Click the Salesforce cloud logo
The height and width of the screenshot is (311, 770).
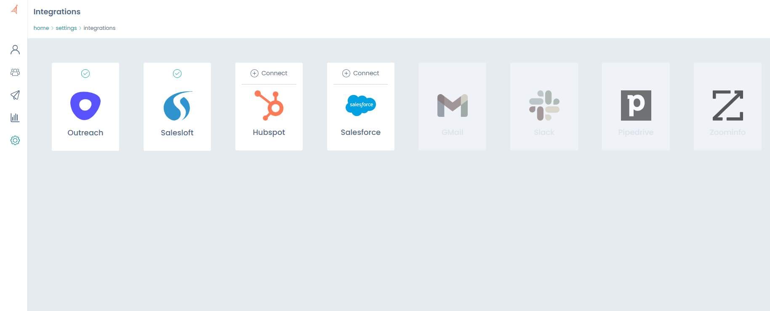[361, 105]
